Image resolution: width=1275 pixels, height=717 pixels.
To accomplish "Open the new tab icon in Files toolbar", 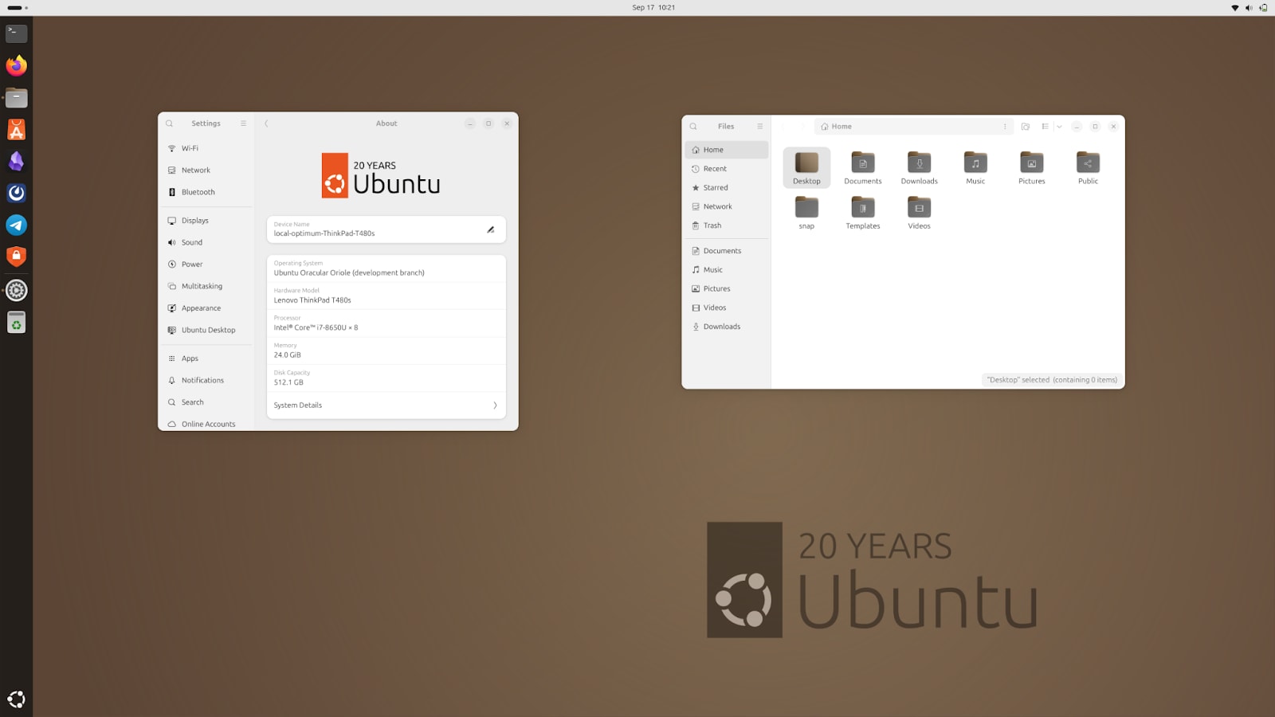I will 1025,126.
